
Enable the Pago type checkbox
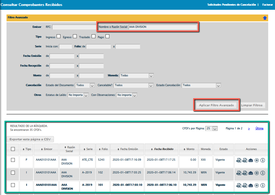click(108, 36)
